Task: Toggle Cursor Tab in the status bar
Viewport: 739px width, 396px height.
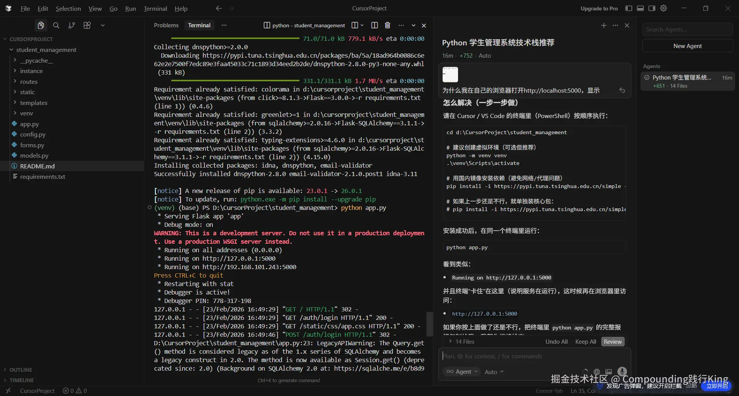Action: pos(549,391)
